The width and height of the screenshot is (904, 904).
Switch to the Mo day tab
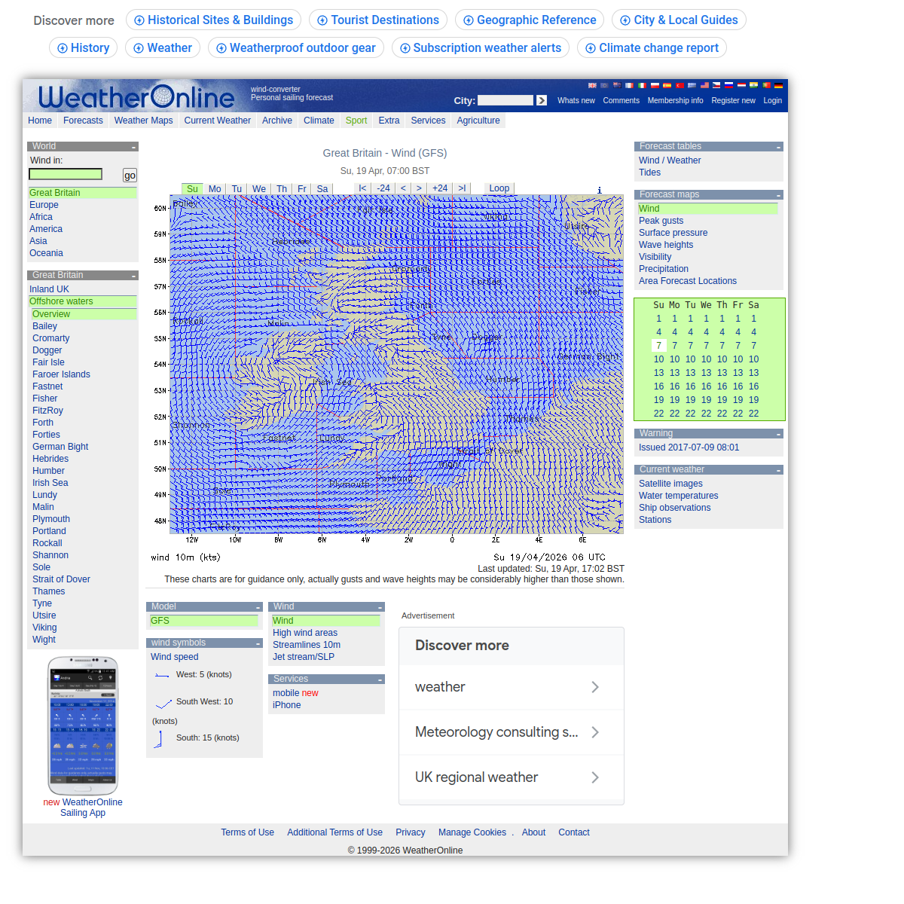click(x=215, y=188)
